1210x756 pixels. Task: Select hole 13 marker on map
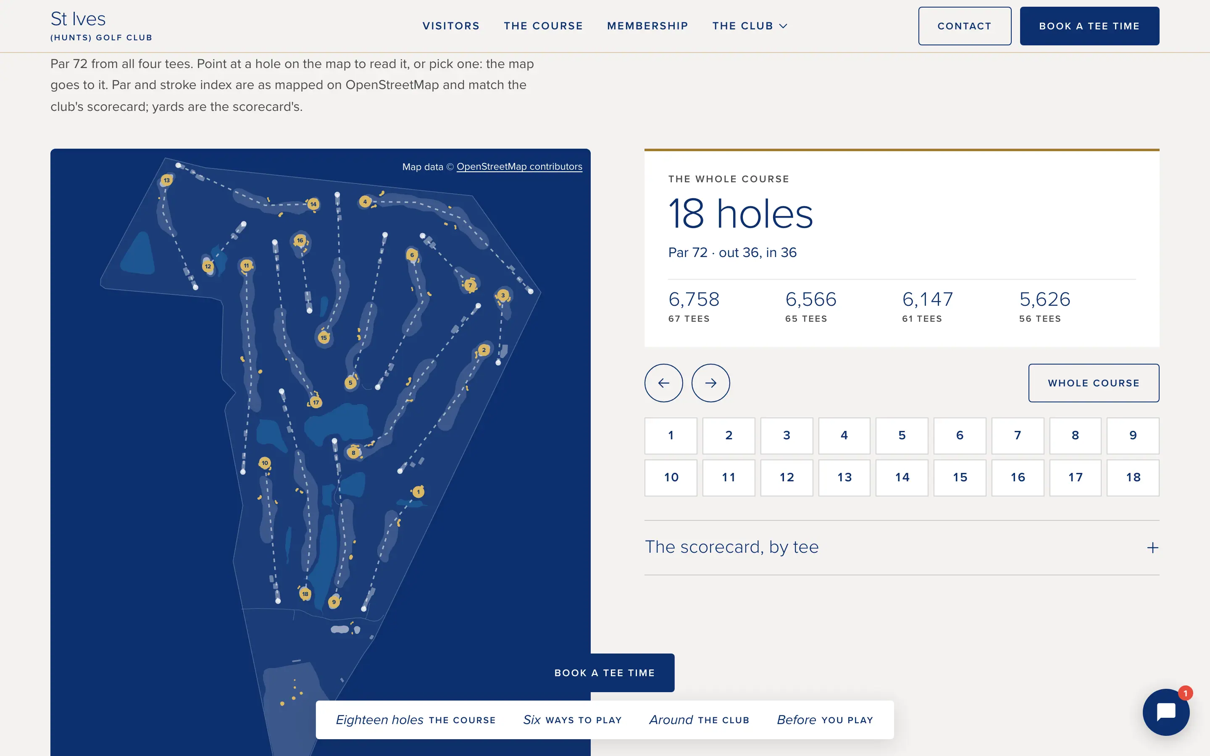pyautogui.click(x=166, y=180)
